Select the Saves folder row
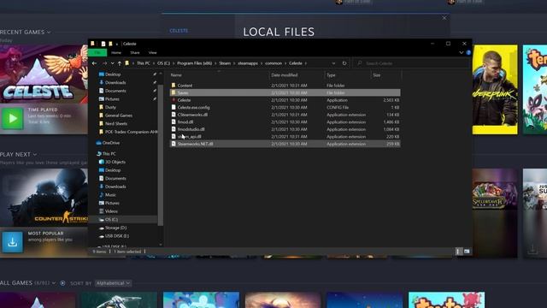The width and height of the screenshot is (547, 308). coord(285,92)
